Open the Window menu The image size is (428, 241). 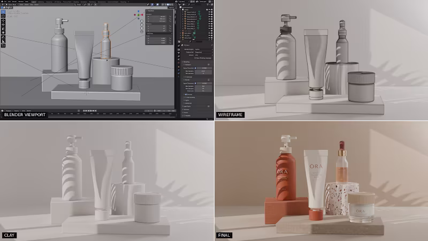[21, 2]
